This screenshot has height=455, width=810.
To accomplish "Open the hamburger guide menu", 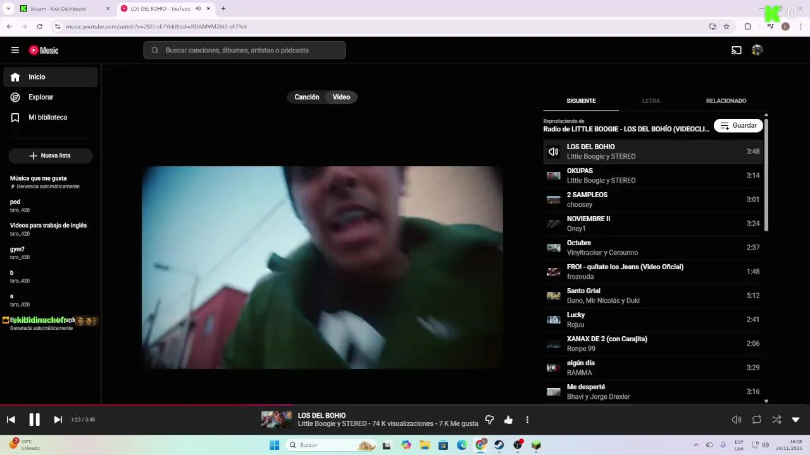I will (x=15, y=51).
